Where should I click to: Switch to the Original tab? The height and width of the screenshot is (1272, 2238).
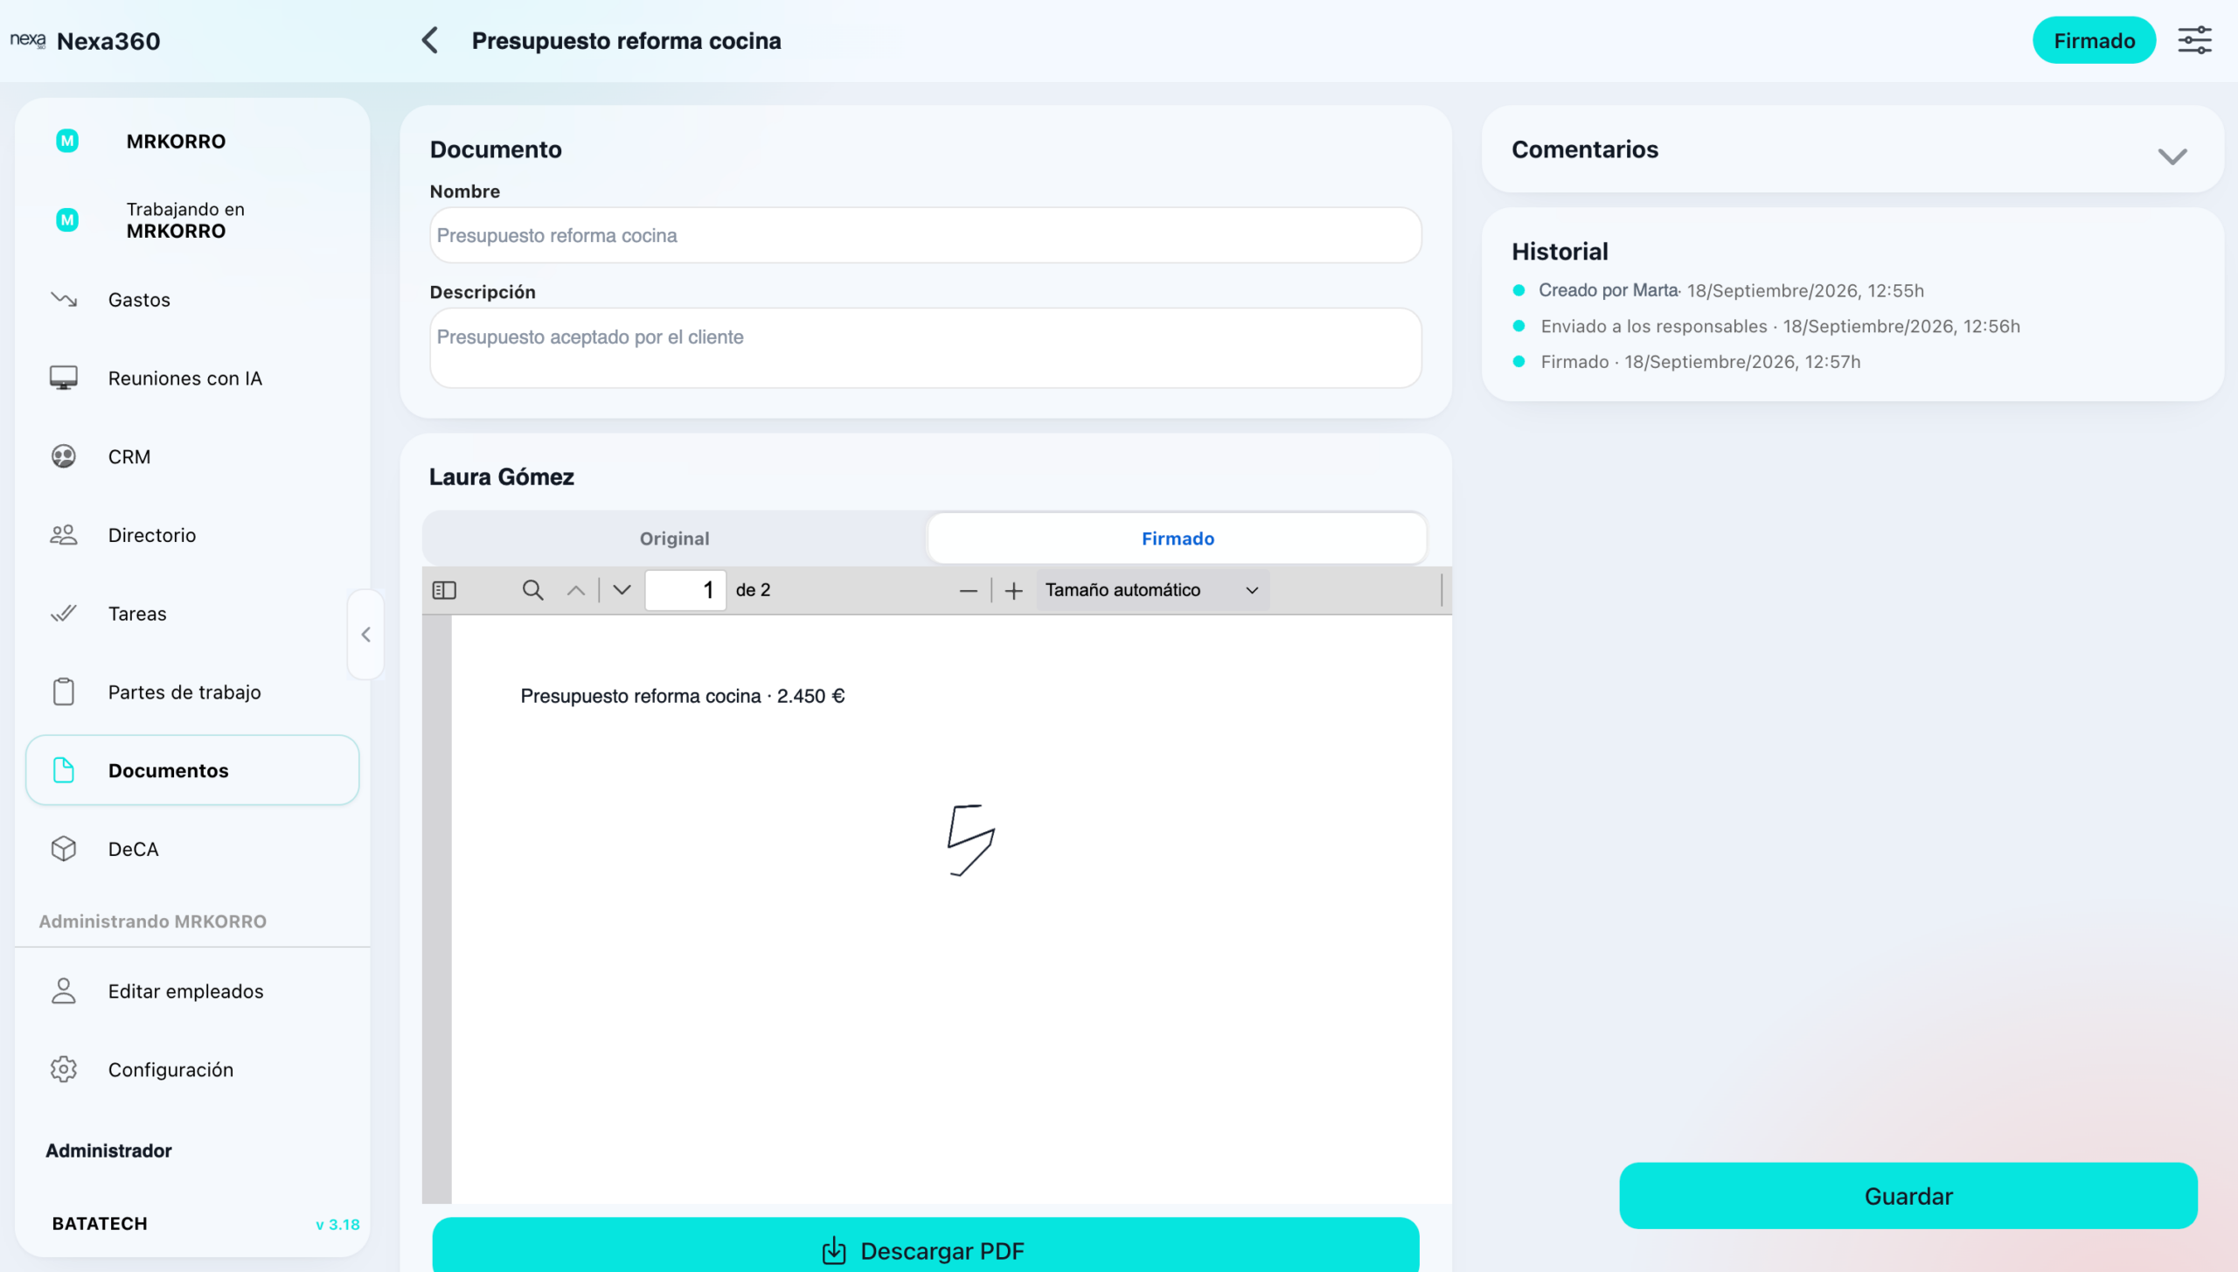click(x=674, y=539)
